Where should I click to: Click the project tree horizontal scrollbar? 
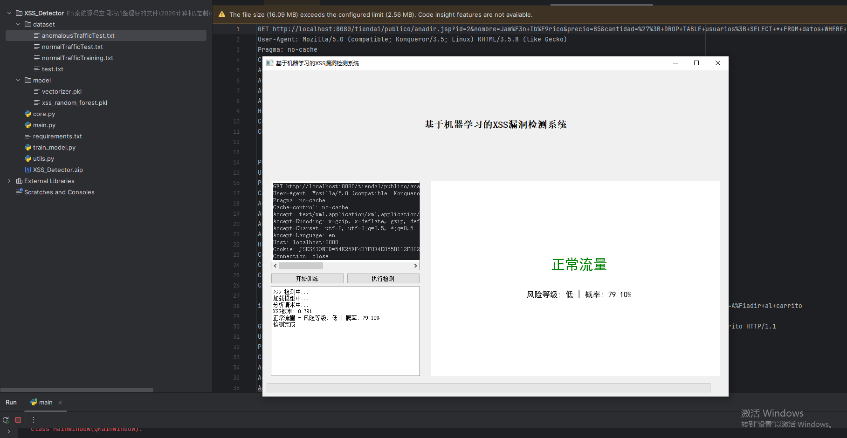tap(76, 390)
